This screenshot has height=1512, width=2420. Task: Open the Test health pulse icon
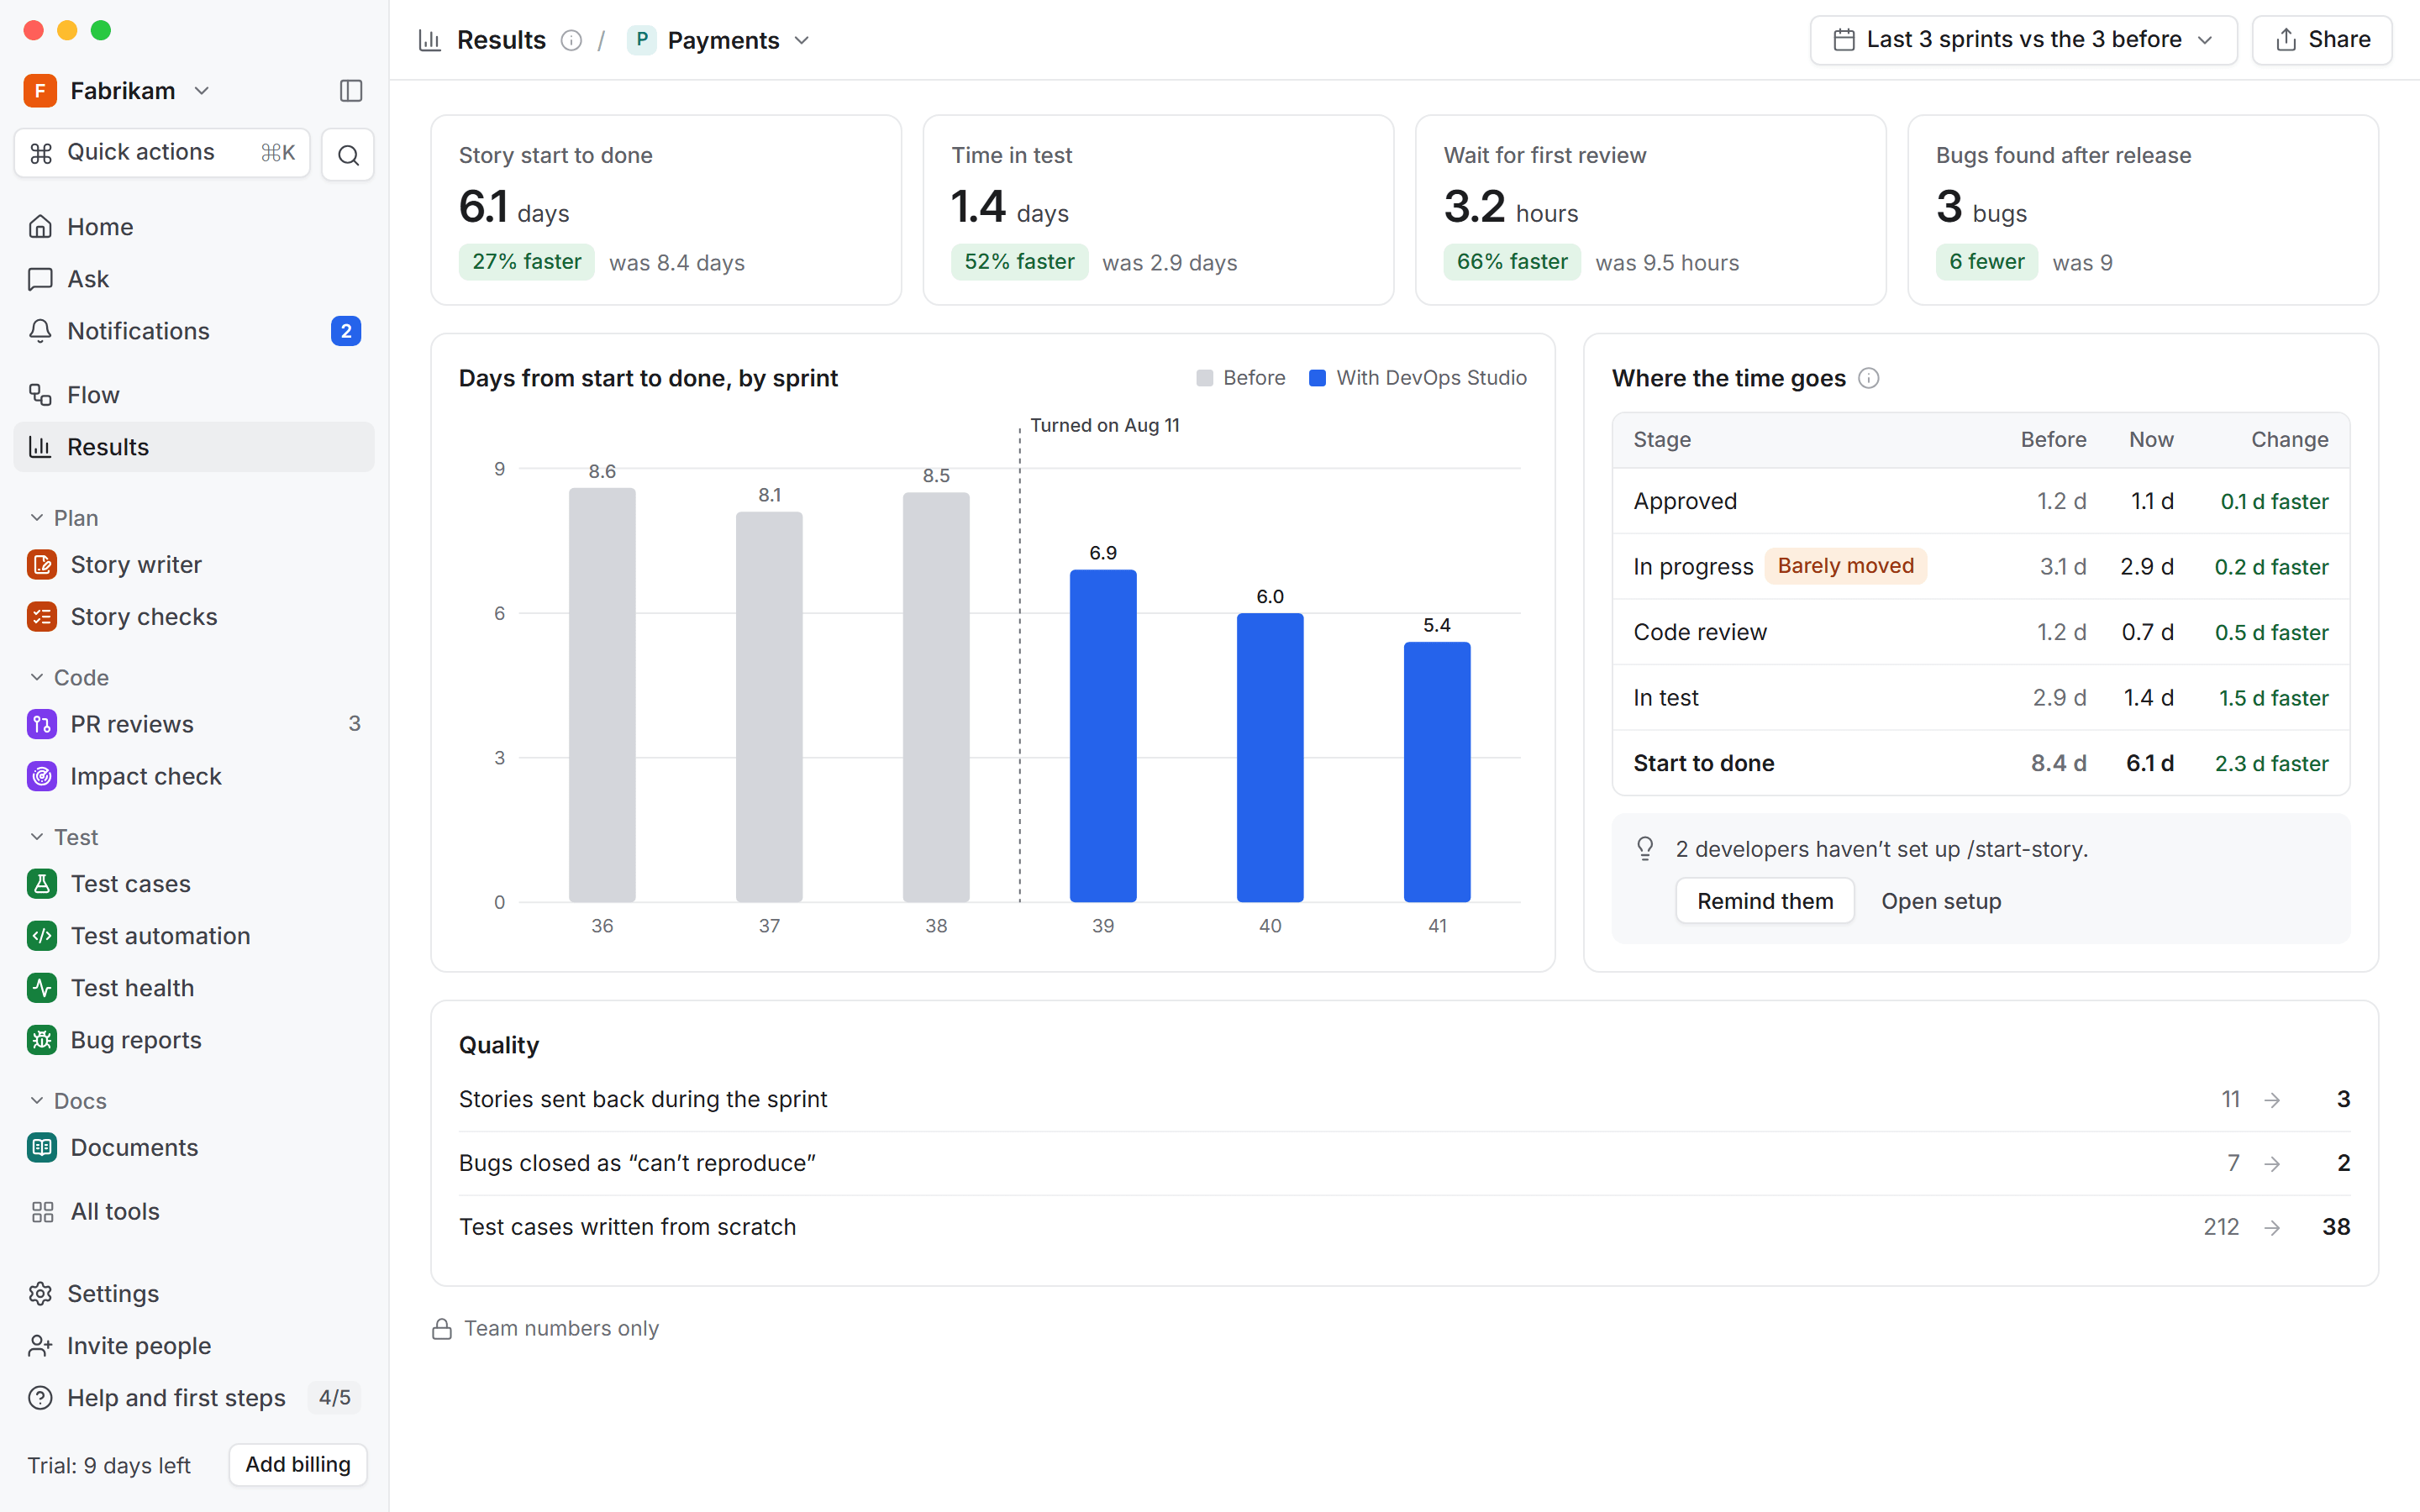click(x=42, y=988)
